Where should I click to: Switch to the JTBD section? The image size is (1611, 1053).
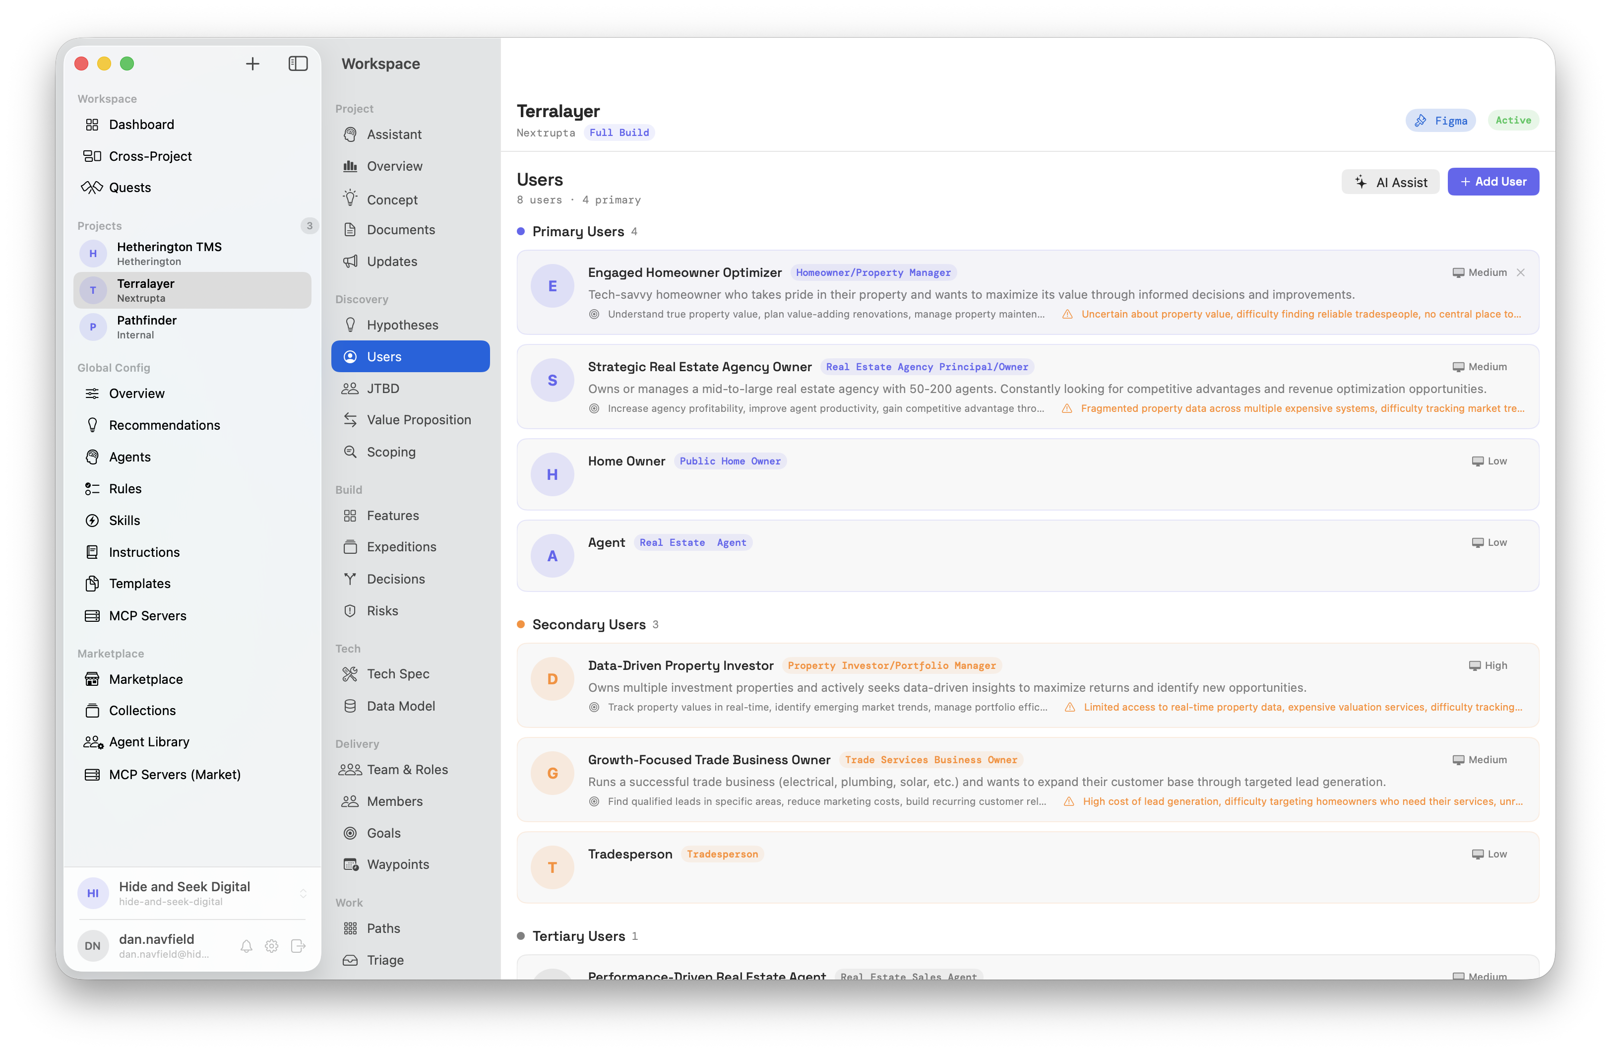click(382, 389)
